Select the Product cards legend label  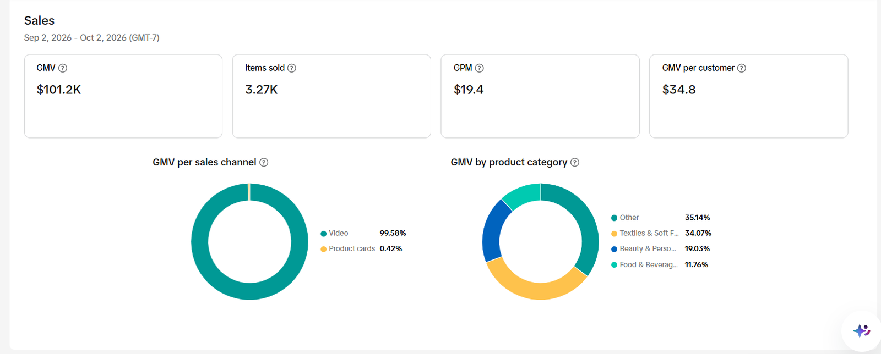point(352,248)
